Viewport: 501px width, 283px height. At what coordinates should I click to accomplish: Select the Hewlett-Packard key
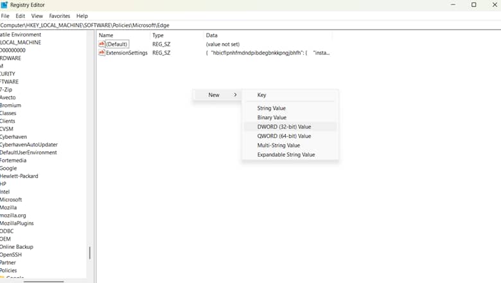pos(19,176)
